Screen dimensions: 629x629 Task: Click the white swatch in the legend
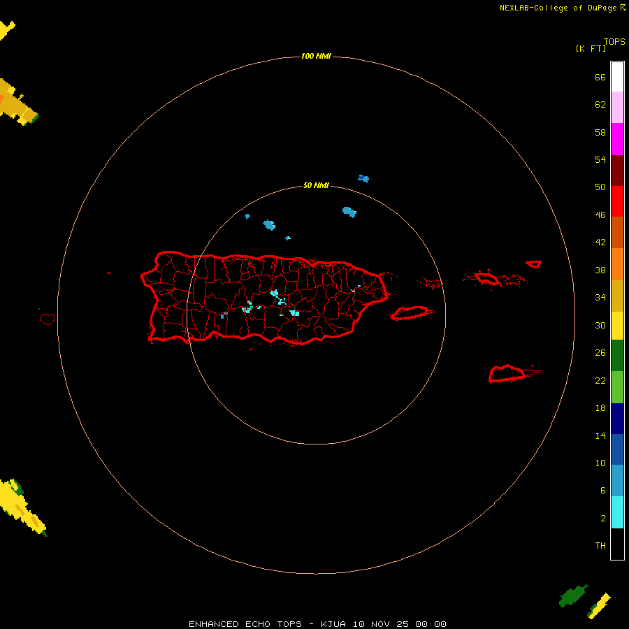617,77
